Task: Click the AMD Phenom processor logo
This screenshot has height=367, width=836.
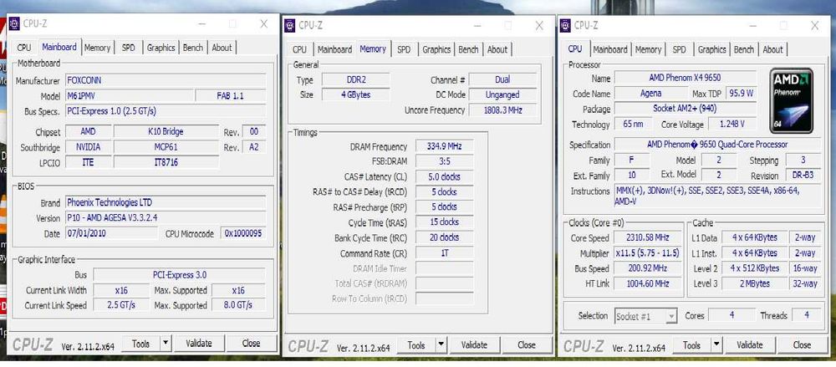Action: [792, 100]
